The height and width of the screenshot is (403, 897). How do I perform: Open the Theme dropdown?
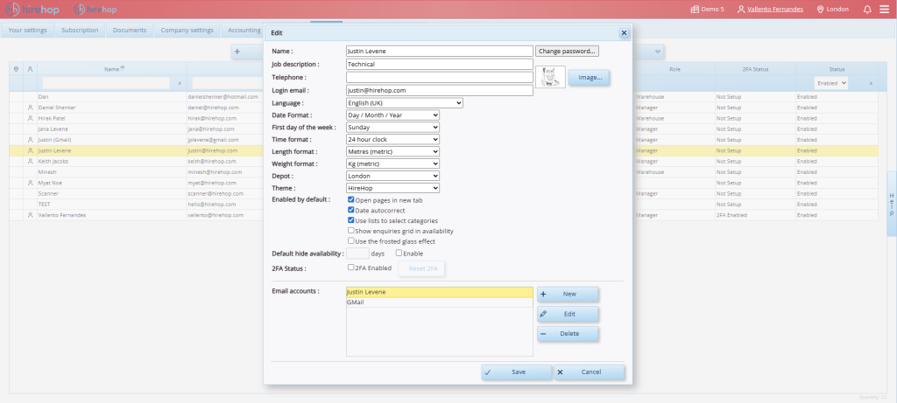pyautogui.click(x=393, y=188)
